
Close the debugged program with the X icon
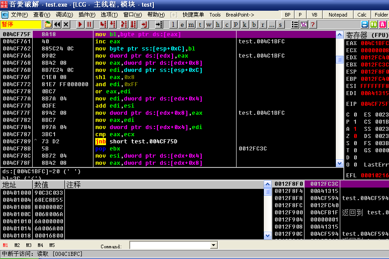[x=66, y=24]
